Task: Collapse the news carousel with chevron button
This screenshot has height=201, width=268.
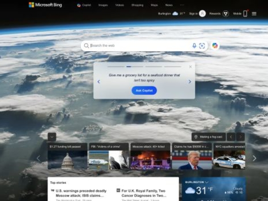Action: [52, 137]
